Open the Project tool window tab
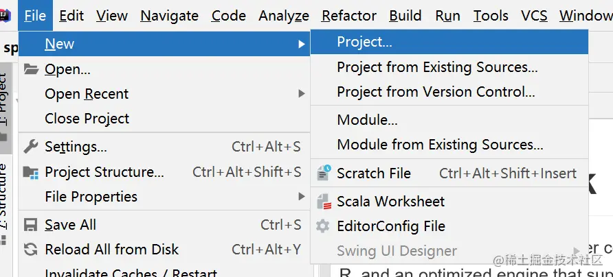The width and height of the screenshot is (613, 277). (x=5, y=103)
